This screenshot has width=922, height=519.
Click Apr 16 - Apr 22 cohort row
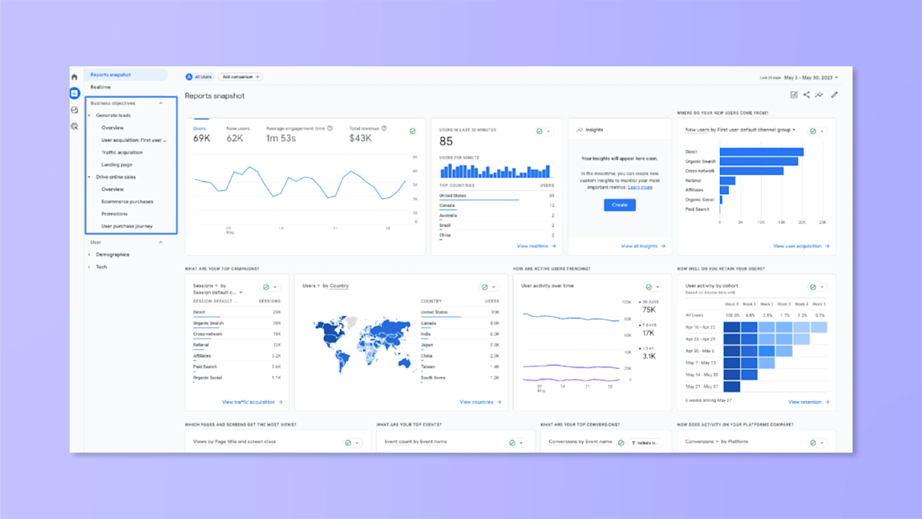tap(756, 327)
